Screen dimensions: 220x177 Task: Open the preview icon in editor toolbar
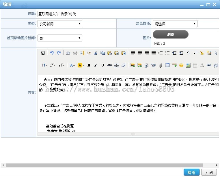point(68,53)
